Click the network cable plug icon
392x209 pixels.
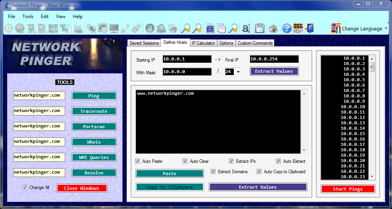click(x=125, y=28)
